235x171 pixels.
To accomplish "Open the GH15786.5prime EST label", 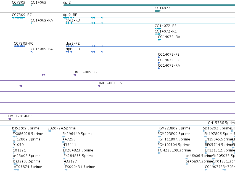I will 221,123.
